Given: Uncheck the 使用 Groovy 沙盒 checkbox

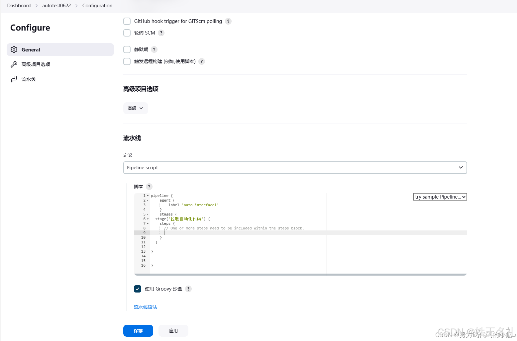Looking at the screenshot, I should [x=138, y=289].
